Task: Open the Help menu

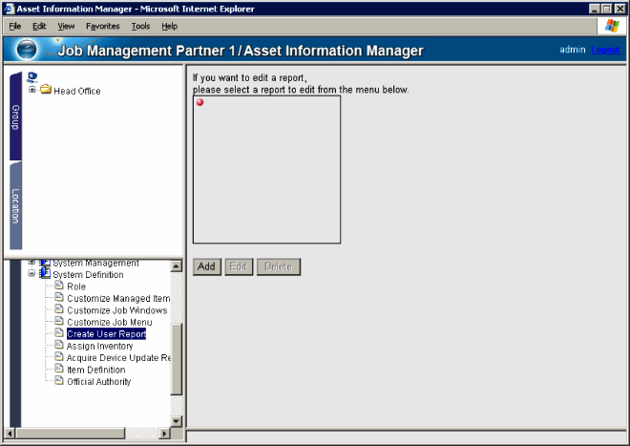Action: 170,26
